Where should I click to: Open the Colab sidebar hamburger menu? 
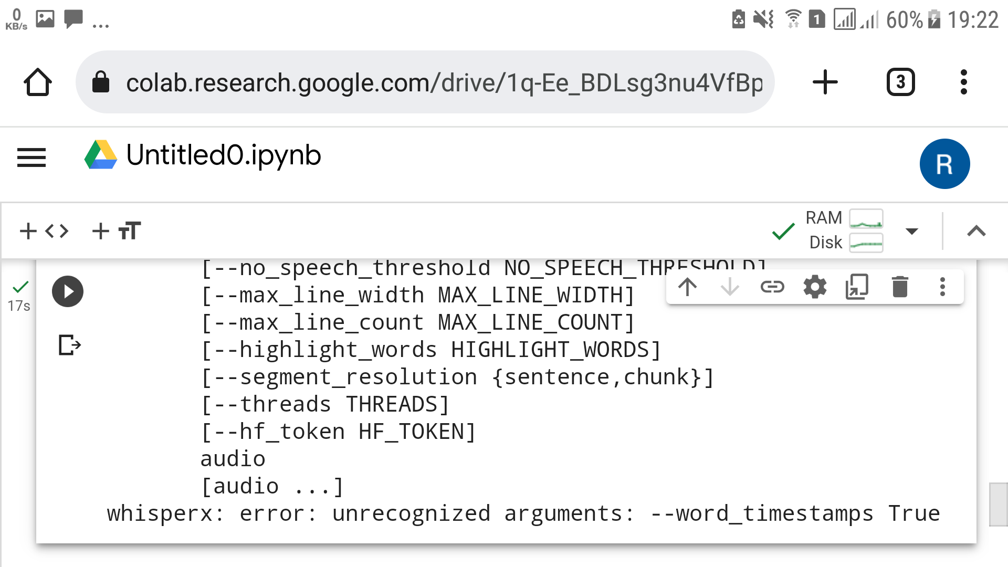point(31,157)
